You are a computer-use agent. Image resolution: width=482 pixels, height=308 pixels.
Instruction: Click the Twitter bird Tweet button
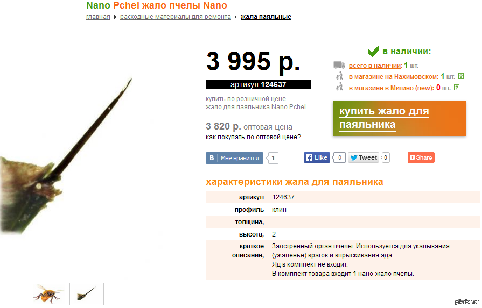pyautogui.click(x=364, y=157)
